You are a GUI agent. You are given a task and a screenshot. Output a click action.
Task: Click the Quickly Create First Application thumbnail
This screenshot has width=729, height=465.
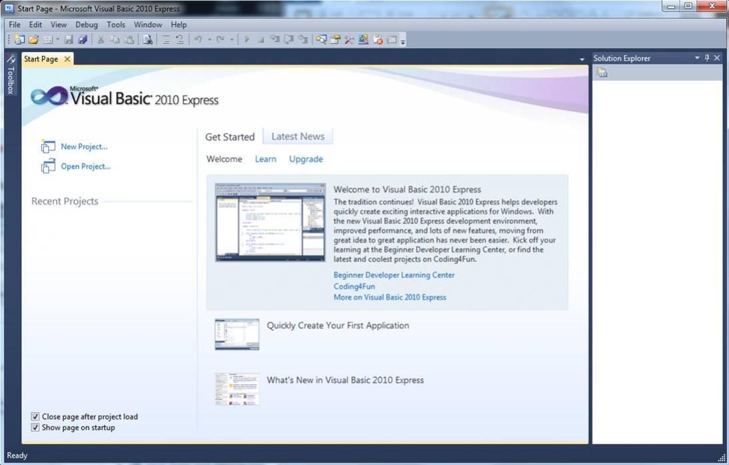point(237,334)
